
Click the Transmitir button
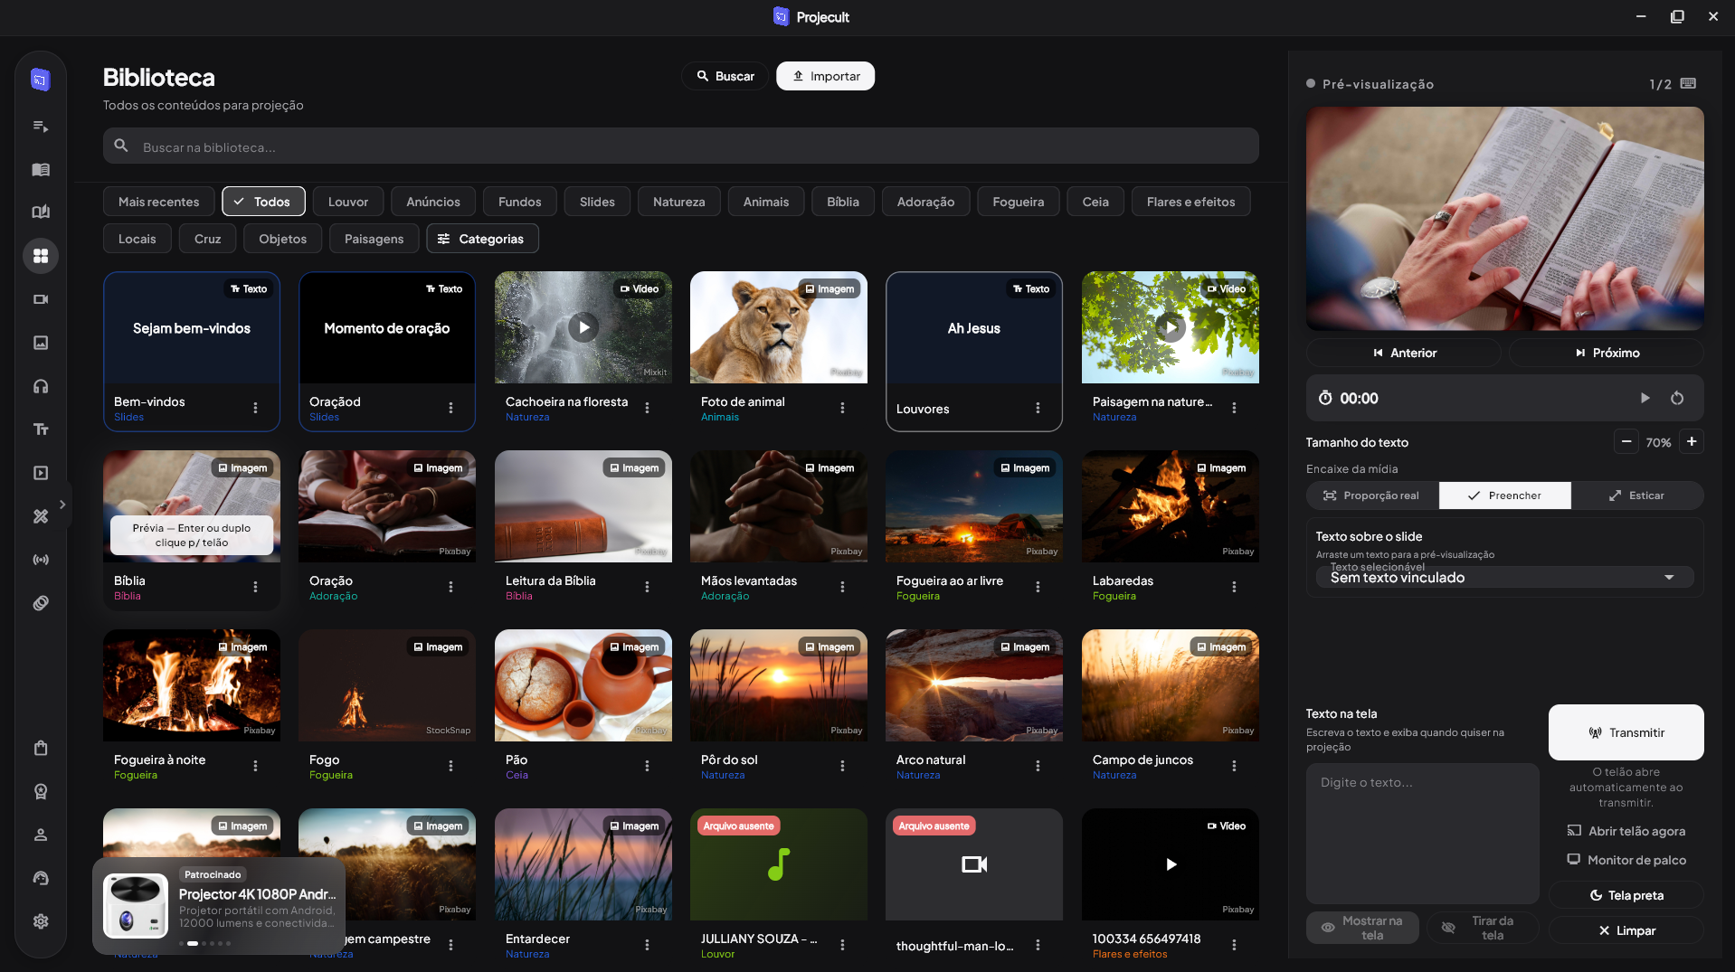(x=1626, y=732)
